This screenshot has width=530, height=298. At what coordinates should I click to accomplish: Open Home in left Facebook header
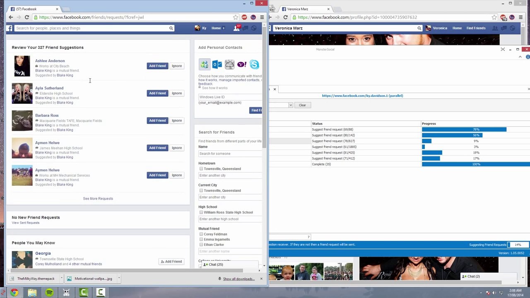click(x=216, y=28)
